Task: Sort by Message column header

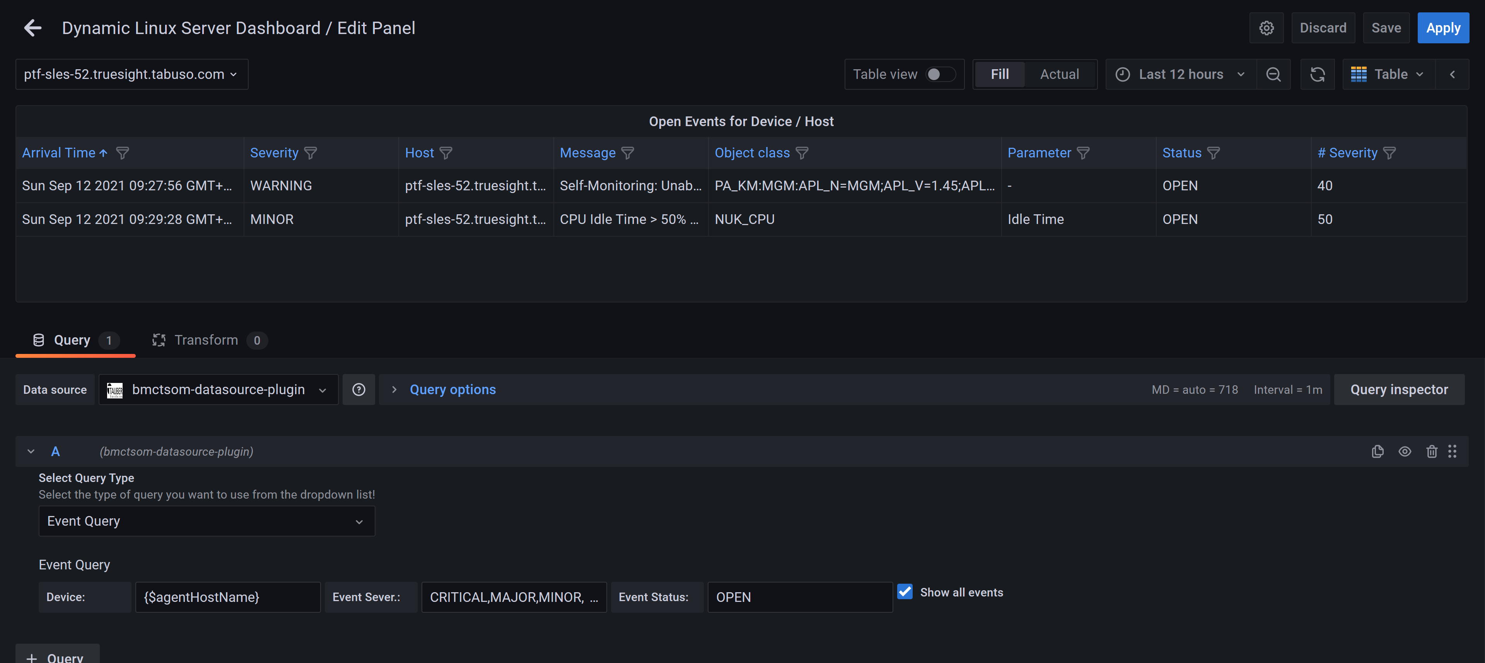Action: click(x=587, y=153)
